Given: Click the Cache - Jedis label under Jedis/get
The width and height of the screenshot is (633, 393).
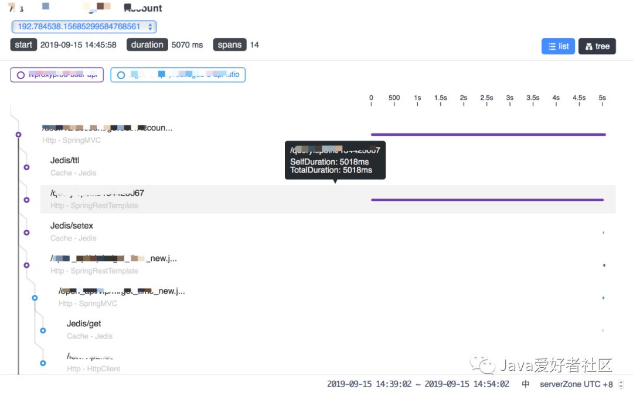Looking at the screenshot, I should click(x=90, y=336).
